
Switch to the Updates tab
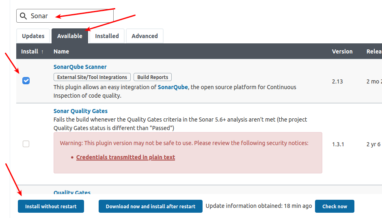pyautogui.click(x=33, y=36)
